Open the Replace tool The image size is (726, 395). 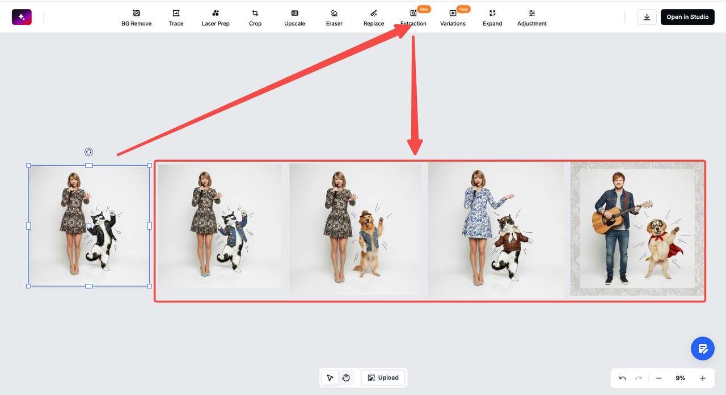374,18
